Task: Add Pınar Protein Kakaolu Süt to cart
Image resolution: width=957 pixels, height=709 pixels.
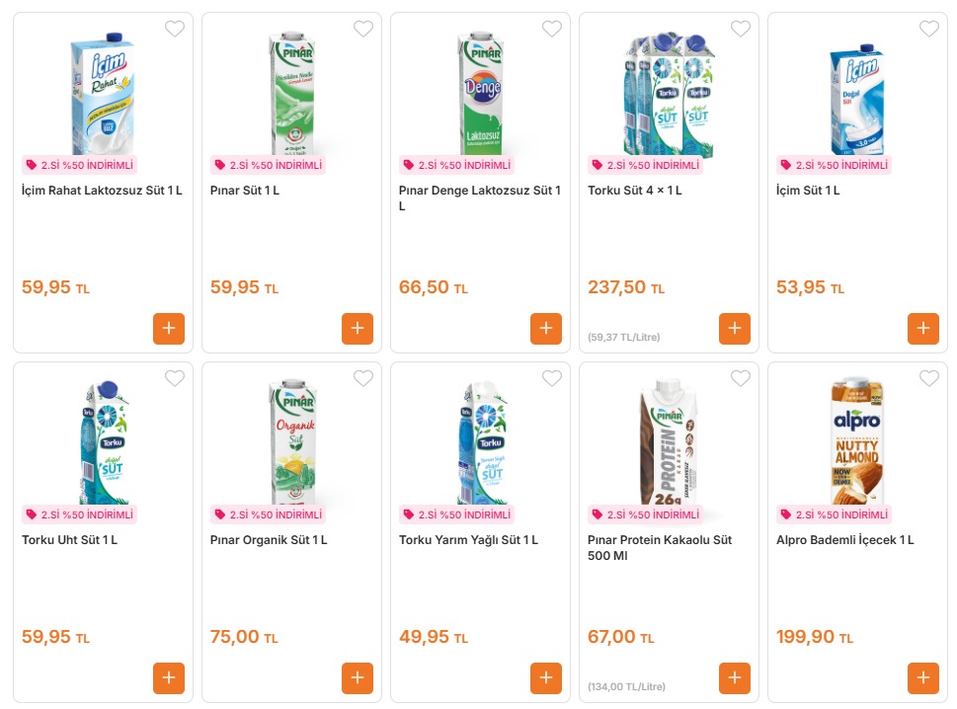Action: (735, 678)
